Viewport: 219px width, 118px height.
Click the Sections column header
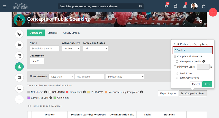coord(50,114)
